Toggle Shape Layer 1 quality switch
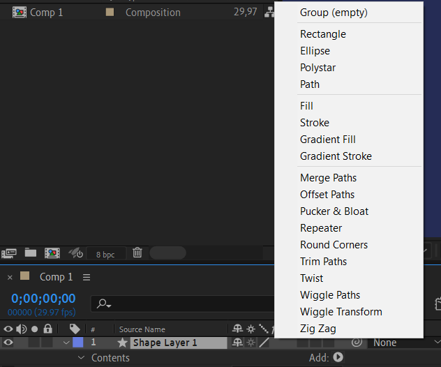Image resolution: width=441 pixels, height=367 pixels. click(x=264, y=343)
